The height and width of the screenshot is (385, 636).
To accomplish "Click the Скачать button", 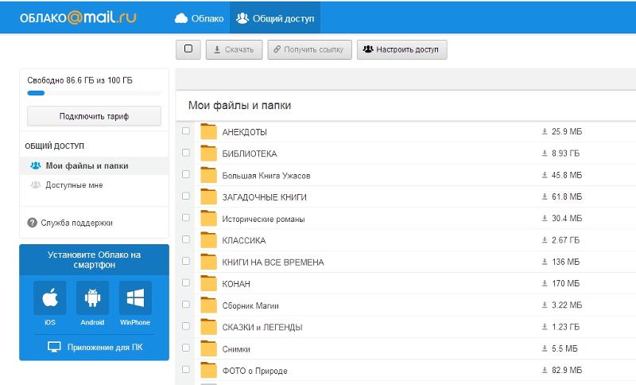I will point(234,49).
